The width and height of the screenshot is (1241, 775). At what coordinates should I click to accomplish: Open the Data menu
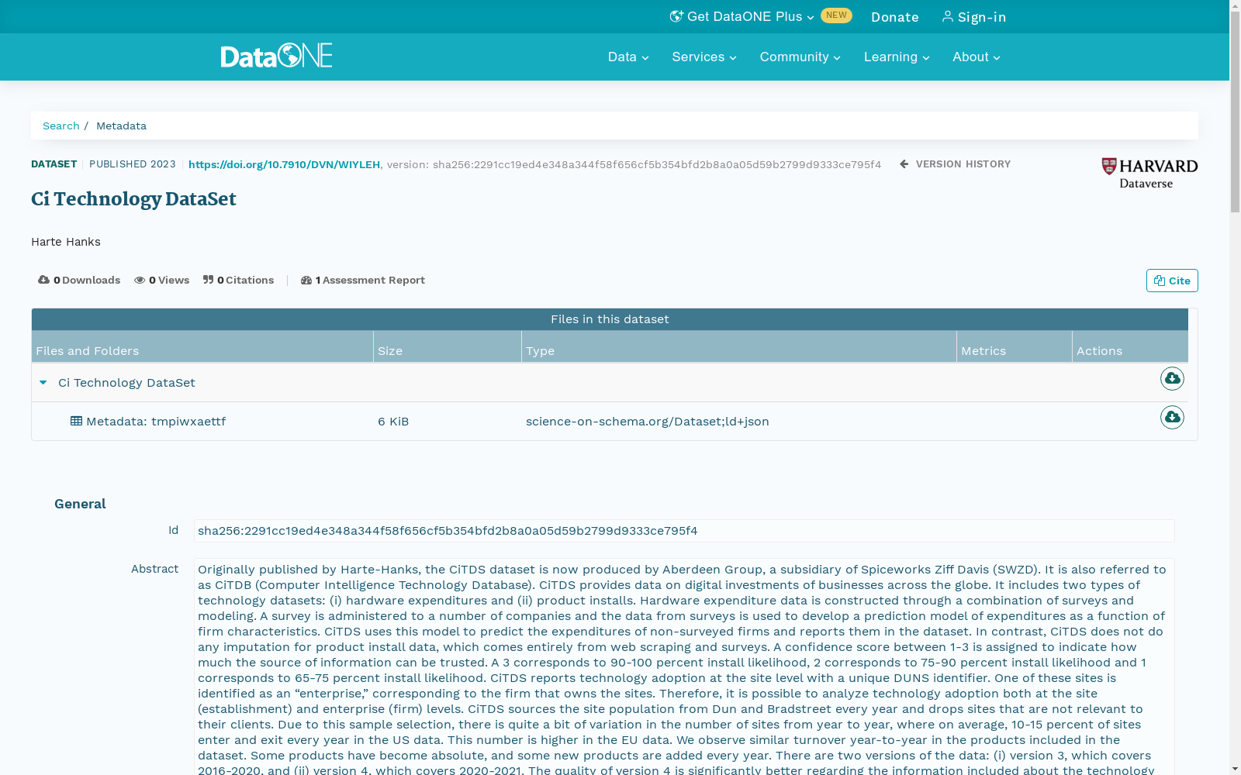(x=628, y=57)
